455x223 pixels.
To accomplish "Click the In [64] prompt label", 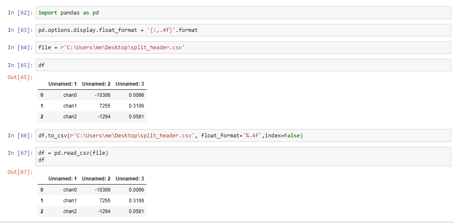I will [20, 47].
